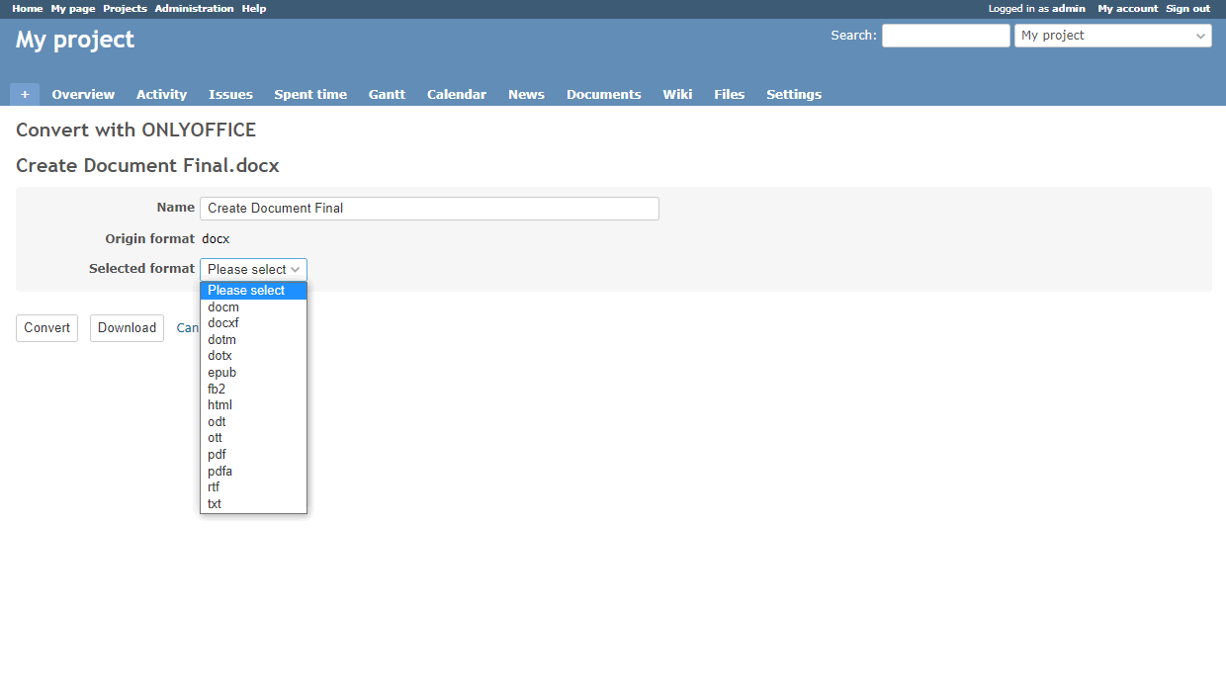Open the Issues tab
The image size is (1226, 700).
[x=230, y=95]
